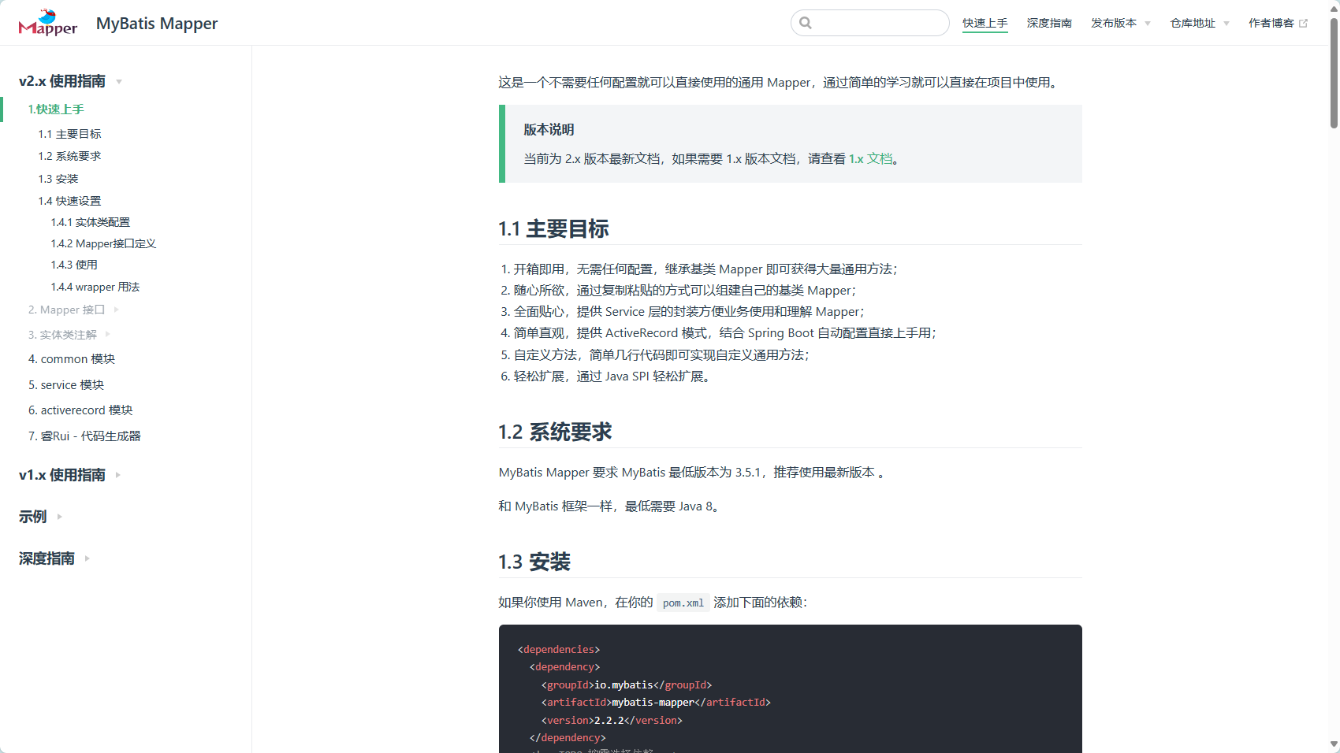The width and height of the screenshot is (1340, 753).
Task: Click the 1.1 主要目标 heading
Action: tap(553, 229)
